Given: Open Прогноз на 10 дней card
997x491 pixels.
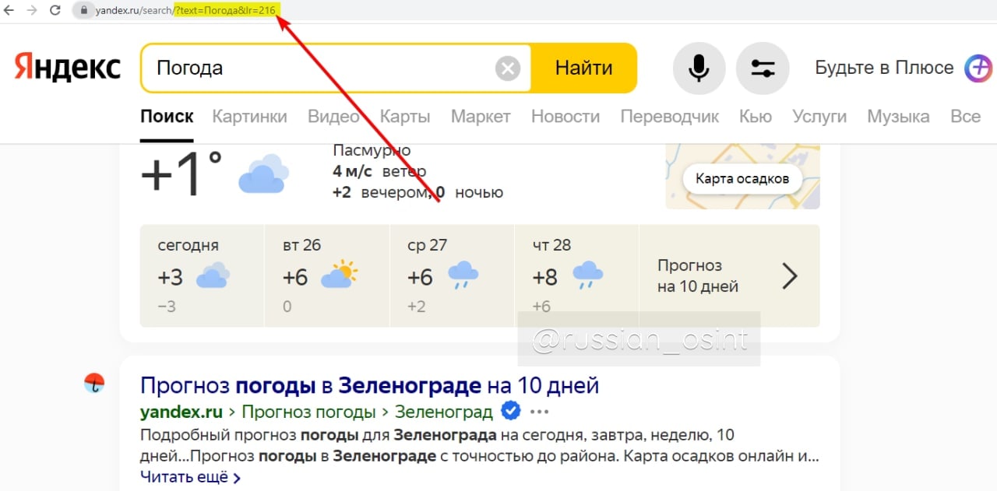Looking at the screenshot, I should [x=729, y=276].
